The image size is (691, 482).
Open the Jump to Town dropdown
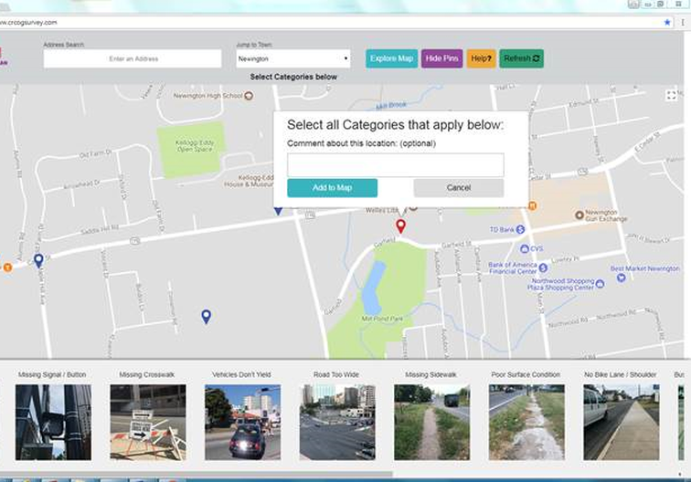pos(293,58)
